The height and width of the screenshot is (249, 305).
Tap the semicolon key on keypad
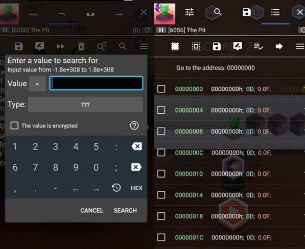point(116,168)
